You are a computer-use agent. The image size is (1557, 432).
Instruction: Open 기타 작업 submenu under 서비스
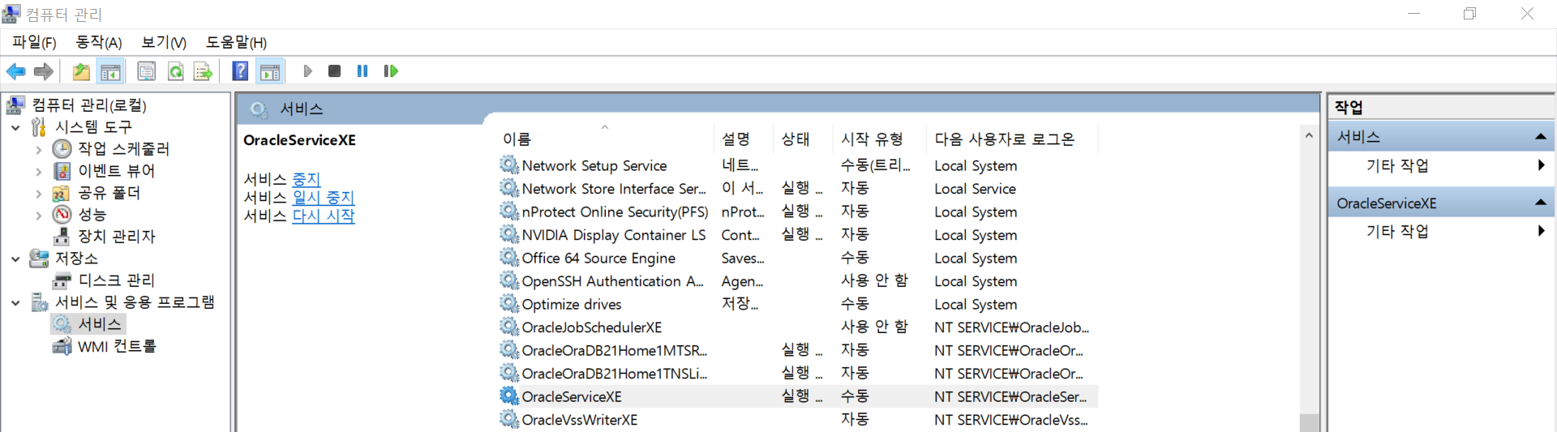click(x=1441, y=165)
